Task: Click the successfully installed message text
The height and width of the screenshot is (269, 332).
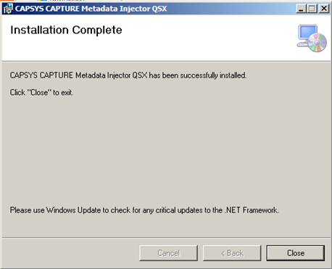Action: pos(128,75)
